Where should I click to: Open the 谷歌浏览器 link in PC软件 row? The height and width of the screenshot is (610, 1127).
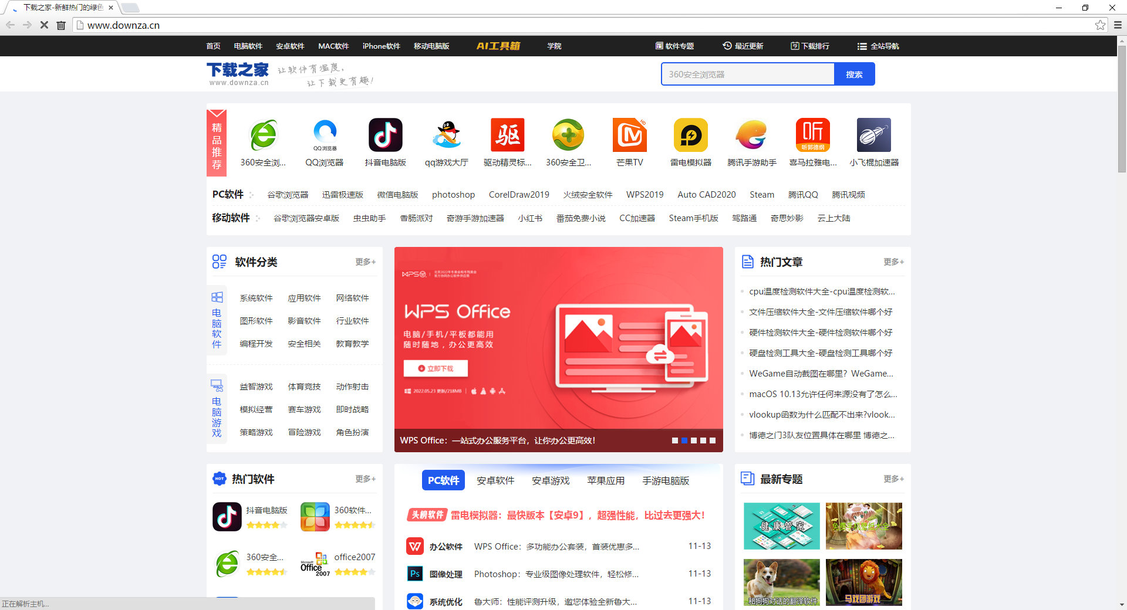click(288, 195)
